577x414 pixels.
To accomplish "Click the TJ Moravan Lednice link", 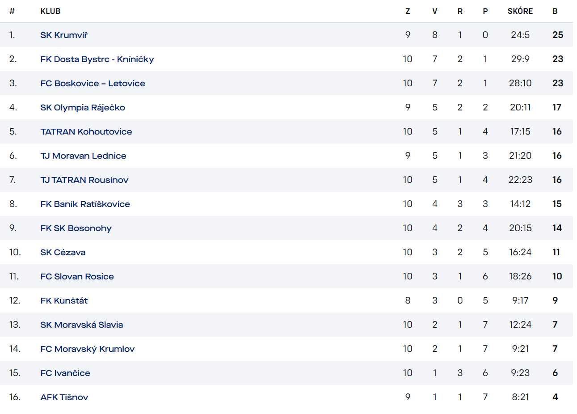I will 83,156.
